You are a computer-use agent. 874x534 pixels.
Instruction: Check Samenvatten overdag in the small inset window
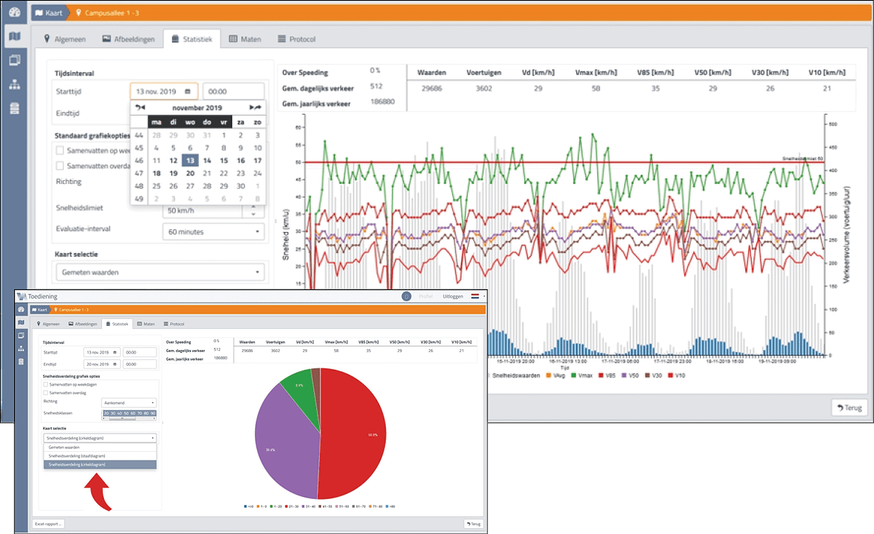click(47, 393)
